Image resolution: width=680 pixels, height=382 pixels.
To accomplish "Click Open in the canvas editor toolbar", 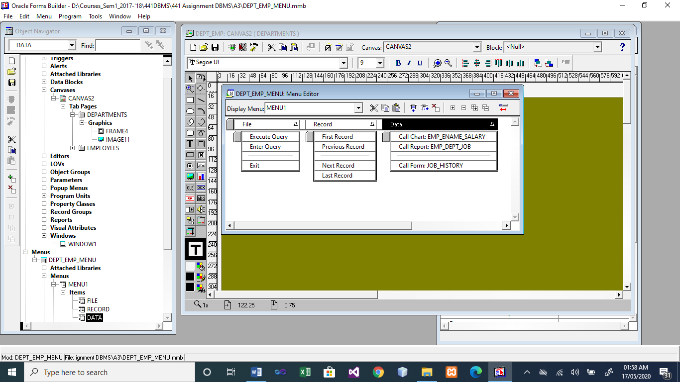I will [204, 47].
